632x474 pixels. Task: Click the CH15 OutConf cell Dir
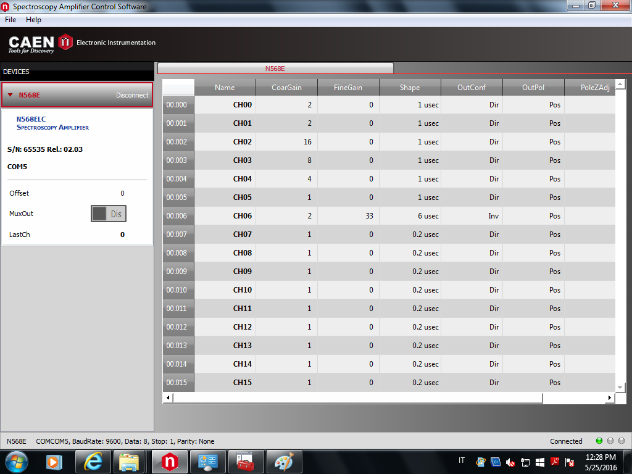click(472, 383)
